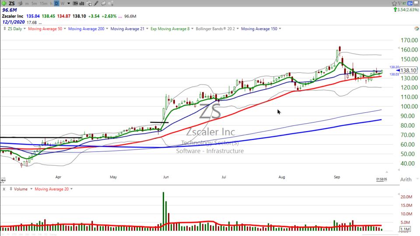Viewport: 420px width, 236px height.
Task: Click the Zscaler Inc company name
Action: [x=13, y=16]
